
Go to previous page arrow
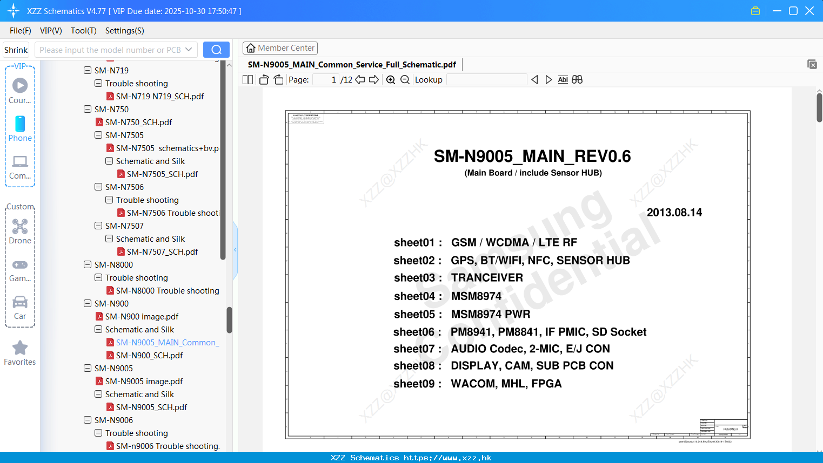360,79
